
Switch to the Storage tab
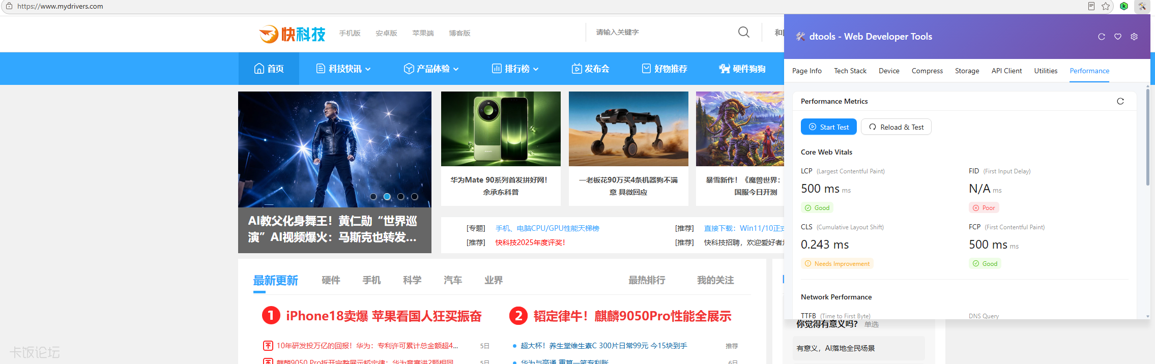point(967,71)
